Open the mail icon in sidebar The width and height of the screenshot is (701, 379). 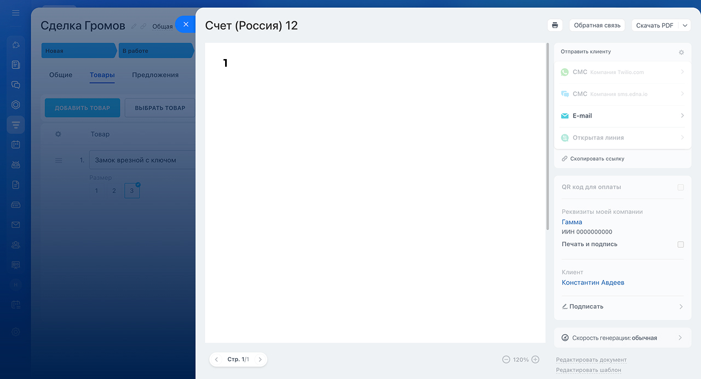click(x=15, y=225)
